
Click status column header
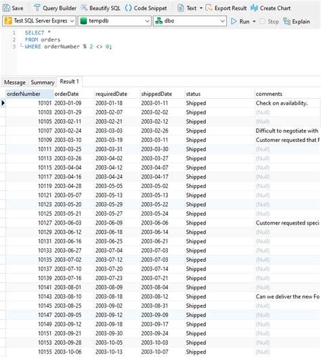coord(219,94)
